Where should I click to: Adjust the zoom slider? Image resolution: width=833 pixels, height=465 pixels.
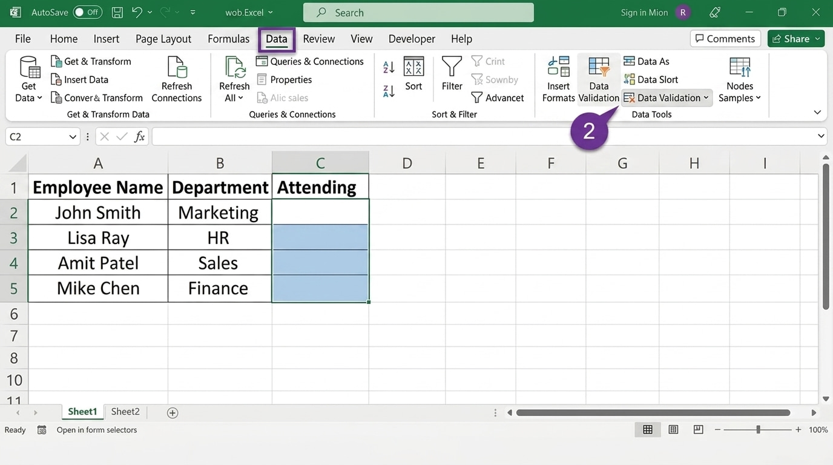tap(758, 429)
